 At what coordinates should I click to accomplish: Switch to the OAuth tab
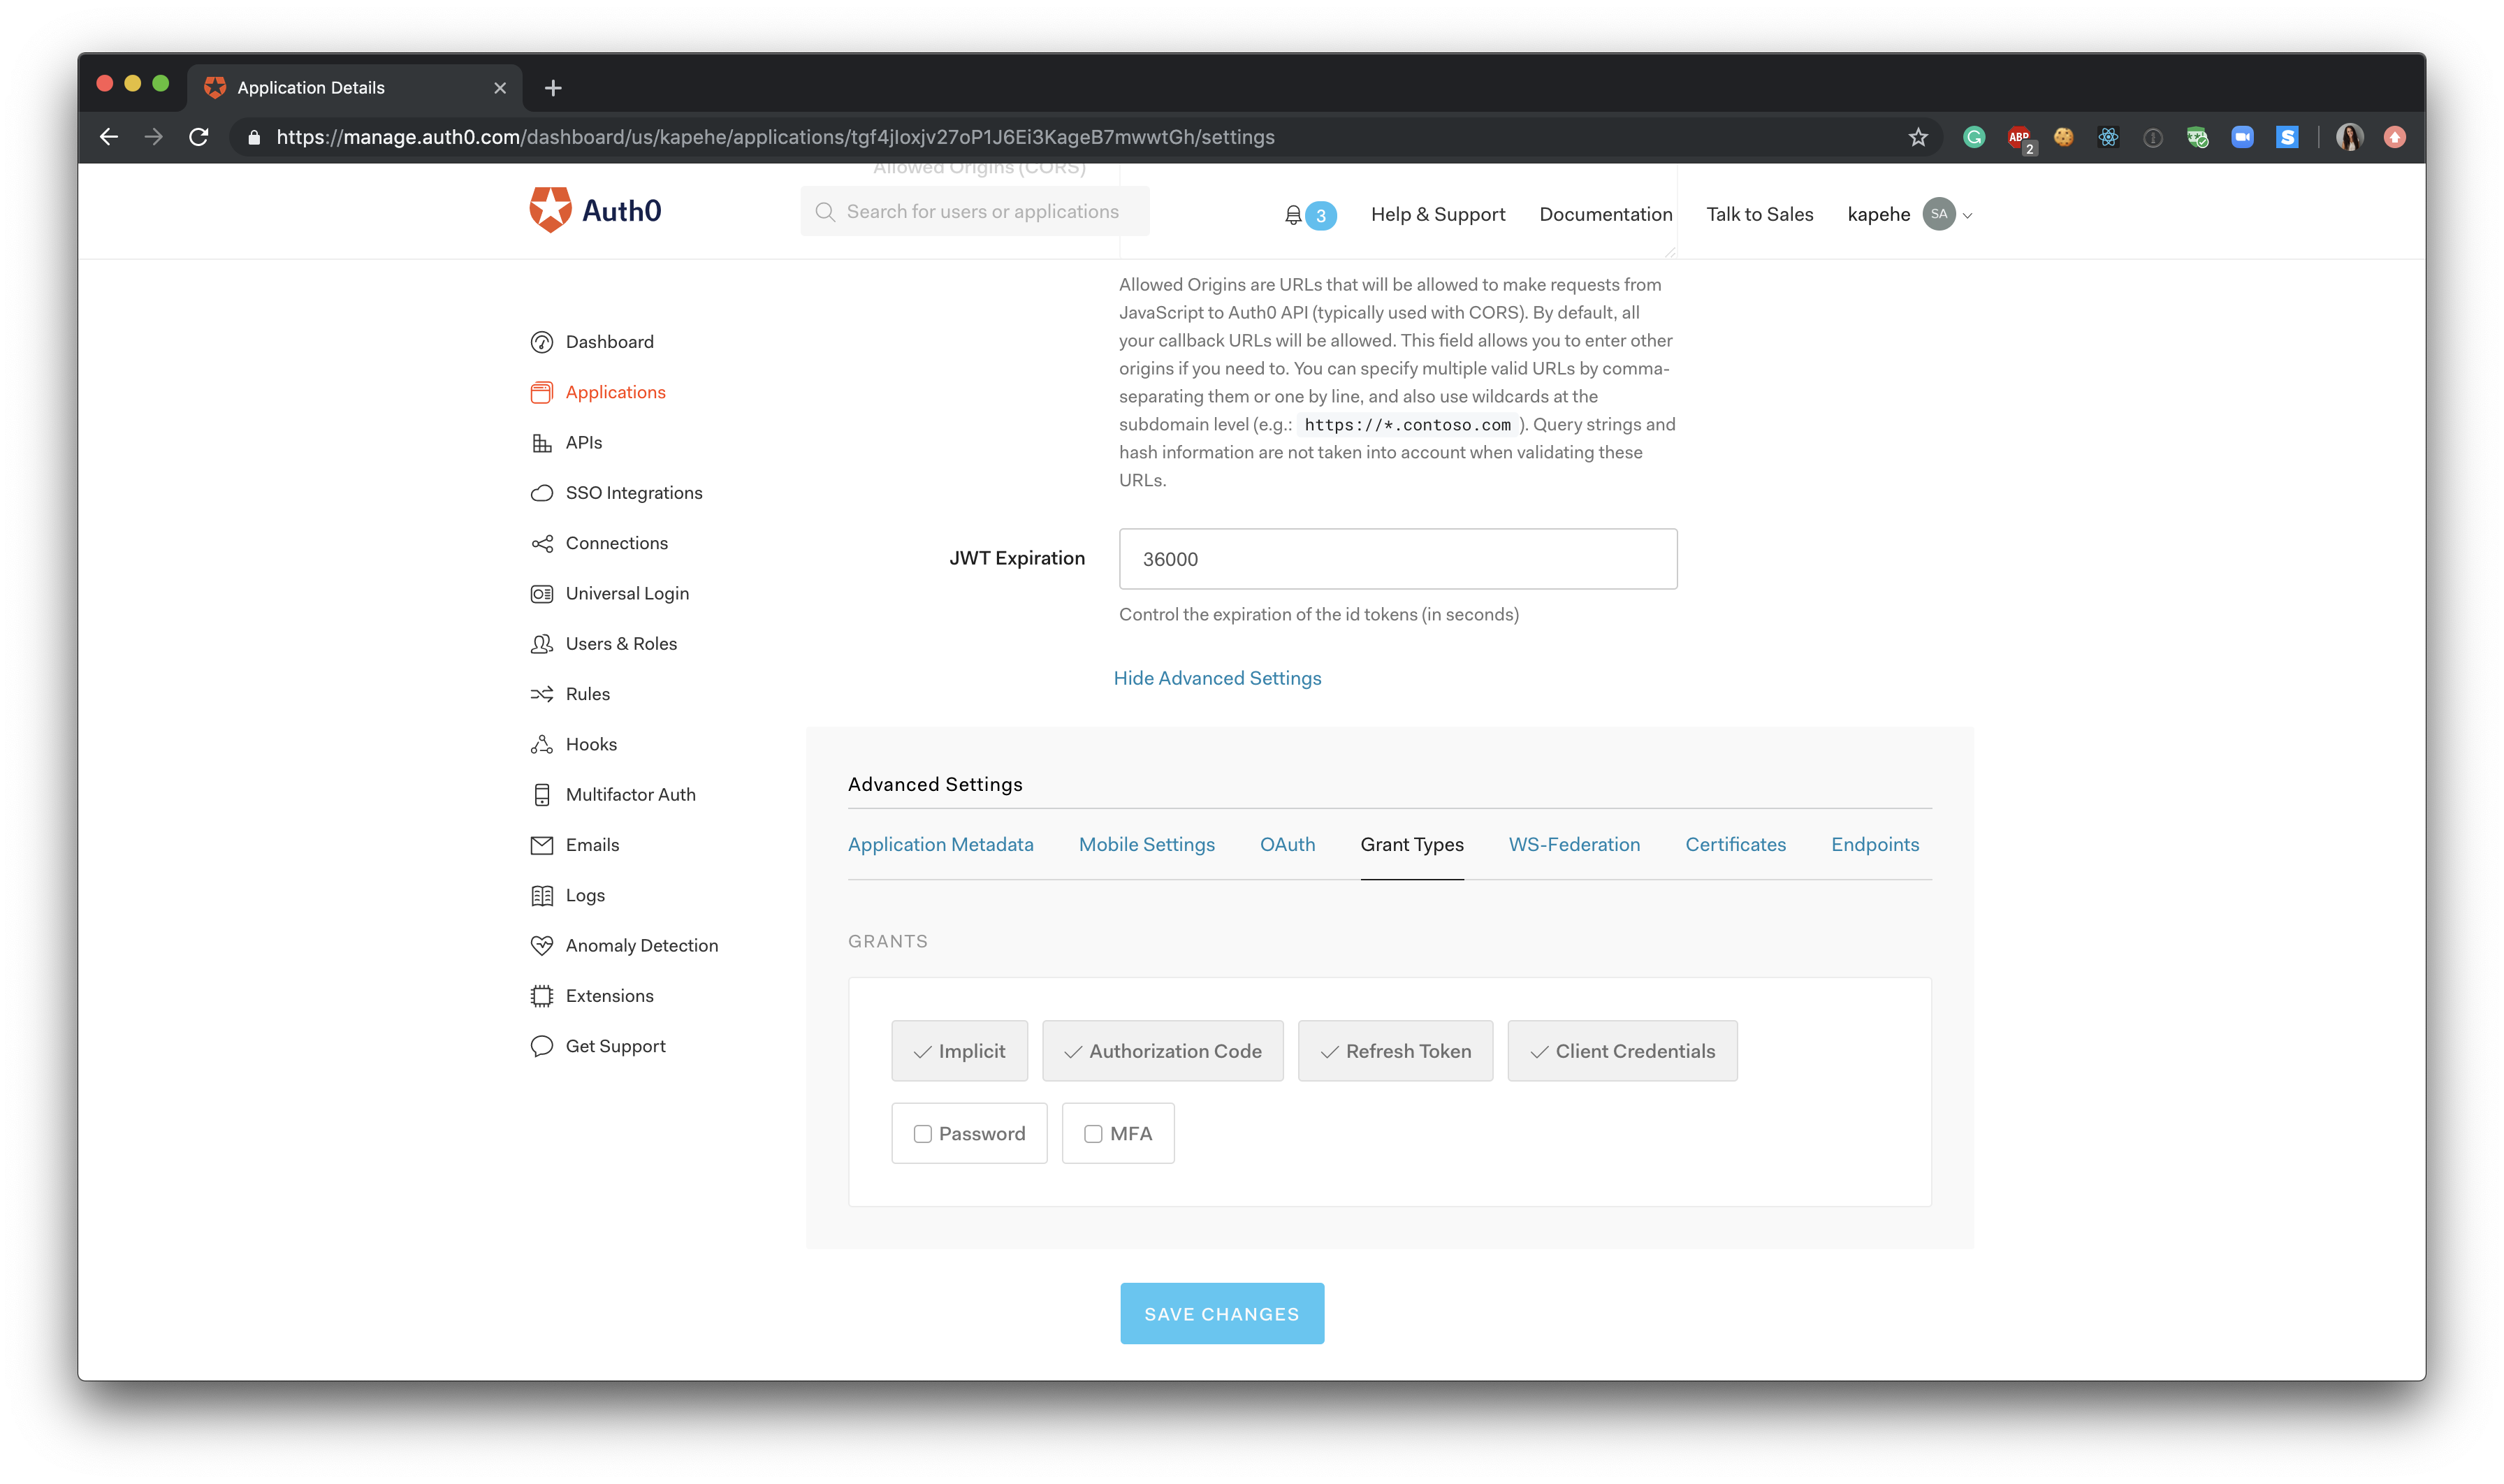pyautogui.click(x=1288, y=843)
